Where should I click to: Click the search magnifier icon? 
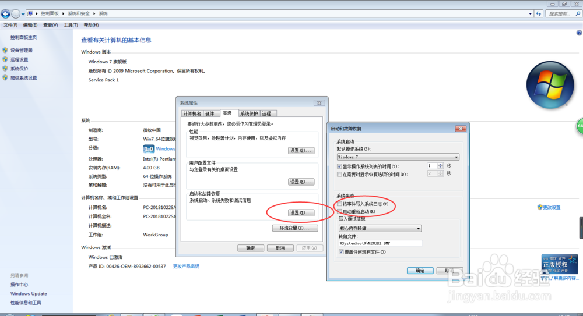pos(578,14)
